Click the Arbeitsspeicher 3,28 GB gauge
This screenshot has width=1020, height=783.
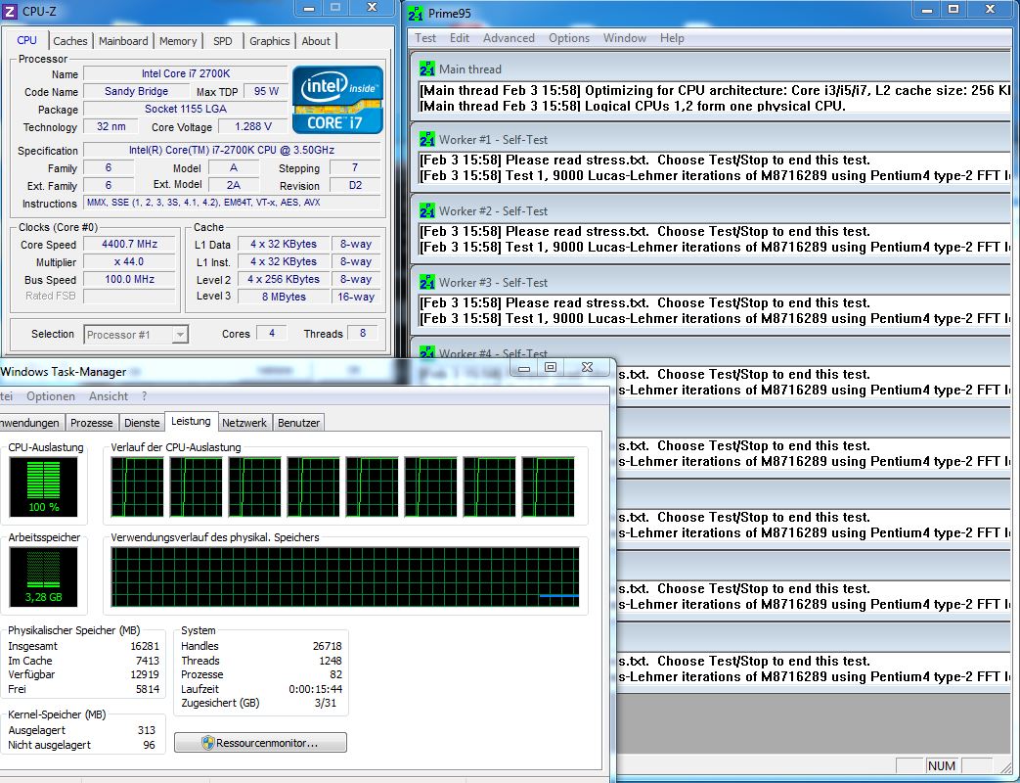(44, 576)
